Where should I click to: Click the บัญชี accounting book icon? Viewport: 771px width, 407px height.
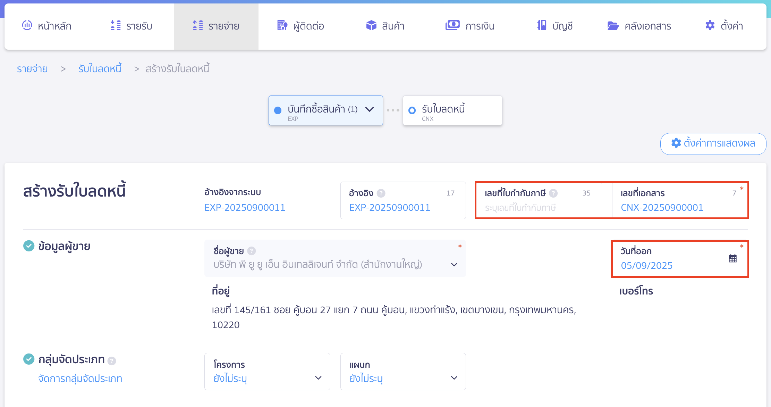pyautogui.click(x=542, y=25)
